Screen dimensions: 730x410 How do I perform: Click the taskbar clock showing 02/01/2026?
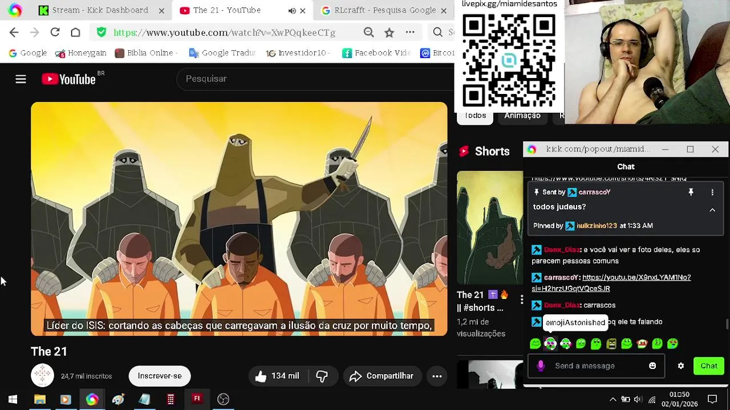point(679,399)
